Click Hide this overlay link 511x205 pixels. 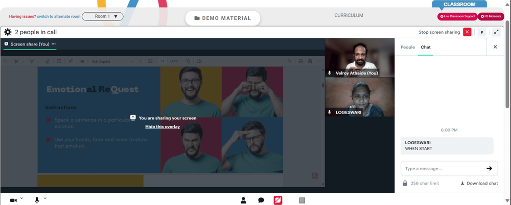162,126
